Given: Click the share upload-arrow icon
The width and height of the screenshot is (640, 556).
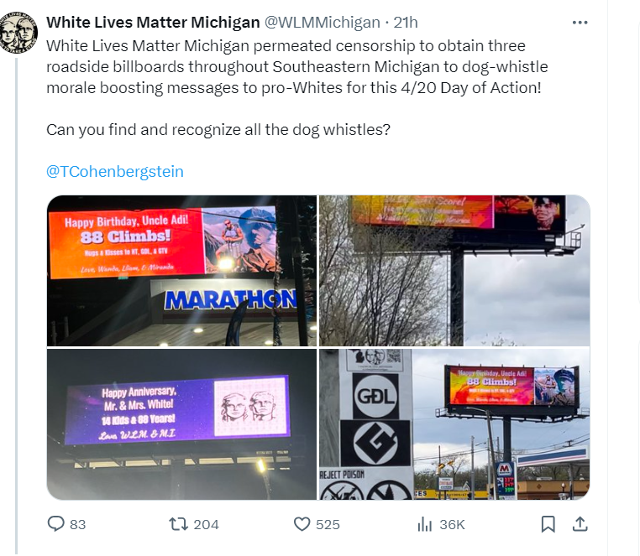Looking at the screenshot, I should coord(580,524).
